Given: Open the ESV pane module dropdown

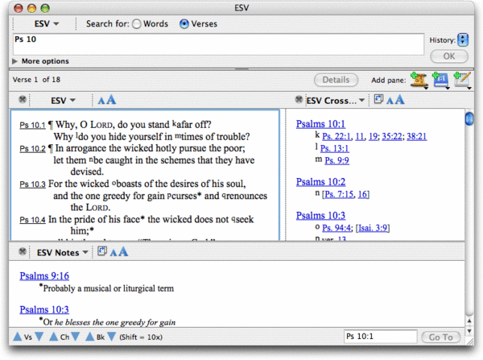Looking at the screenshot, I should pos(63,101).
